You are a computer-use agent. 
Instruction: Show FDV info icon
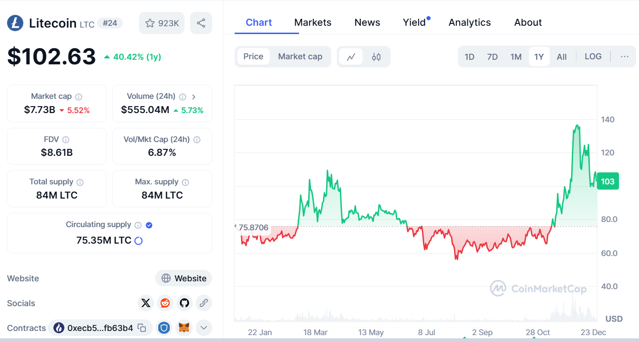coord(66,139)
